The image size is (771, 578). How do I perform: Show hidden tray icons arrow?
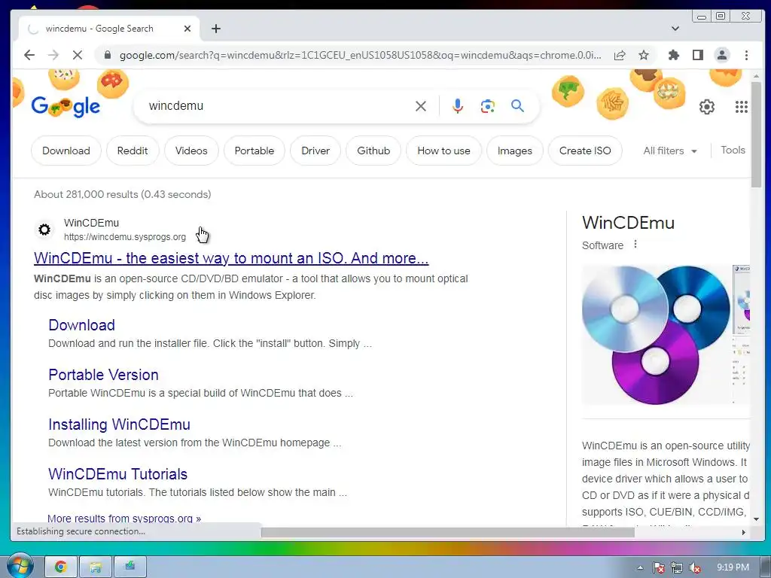[x=640, y=567]
